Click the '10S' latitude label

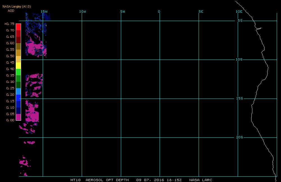click(239, 59)
